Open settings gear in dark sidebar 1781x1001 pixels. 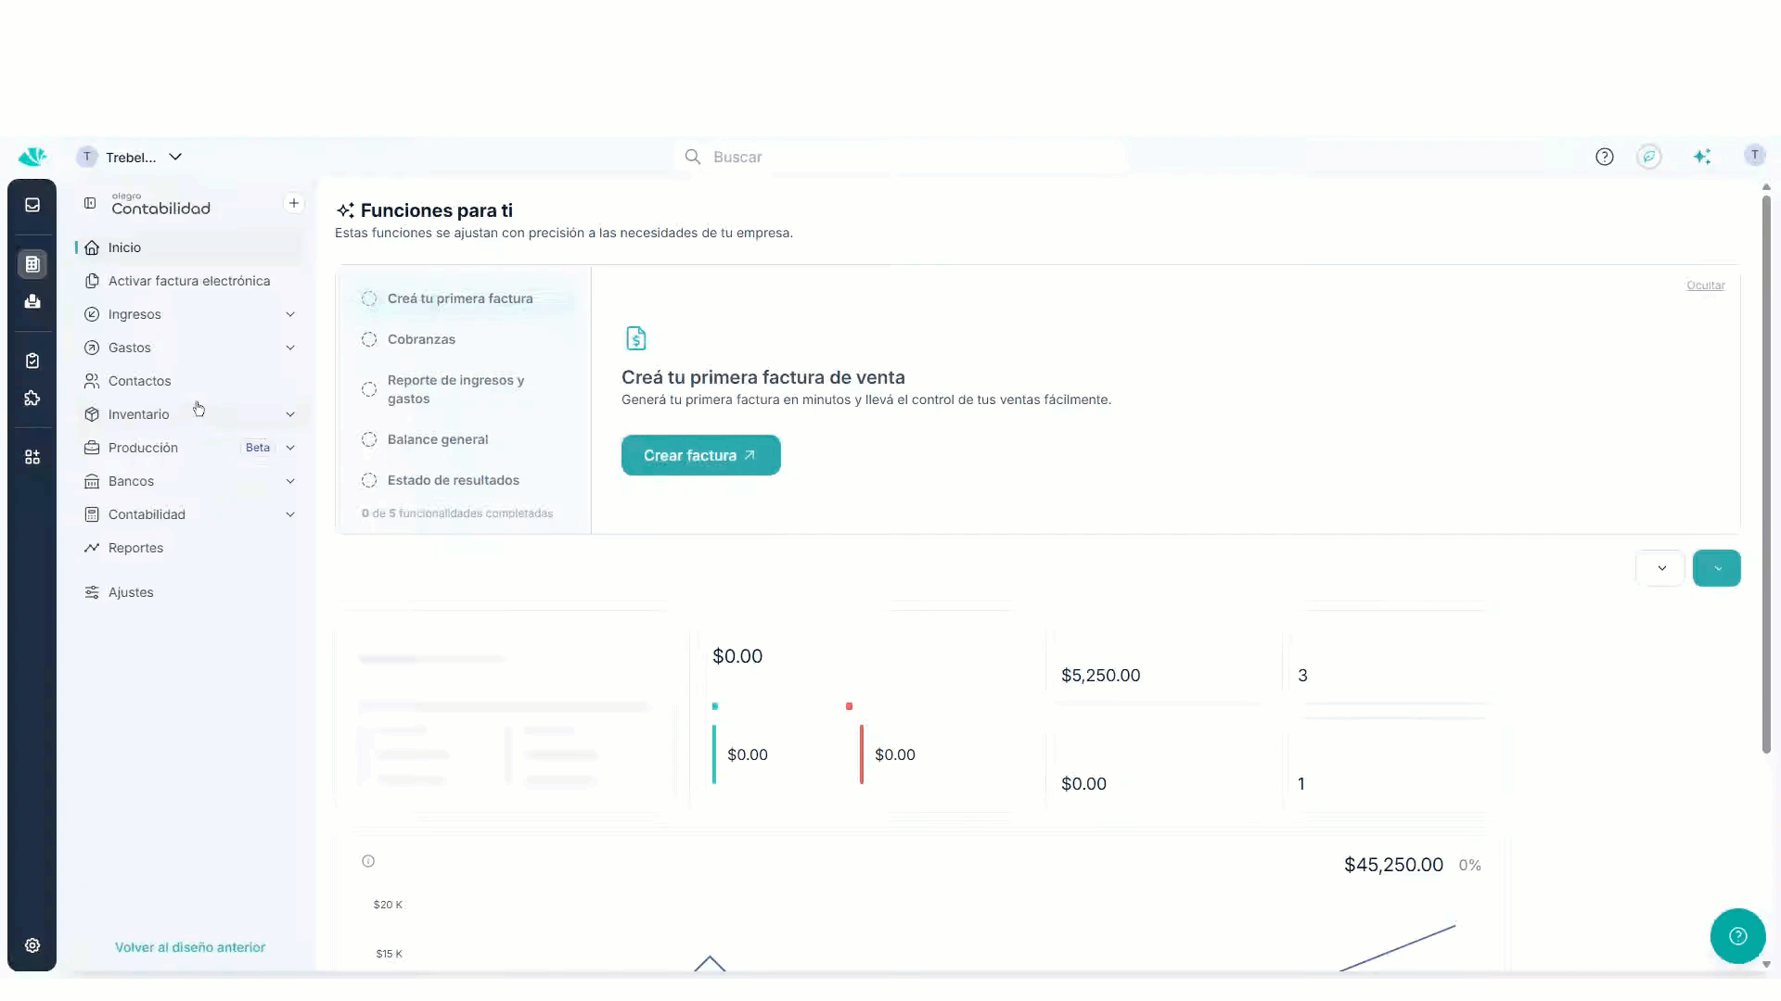(x=32, y=945)
